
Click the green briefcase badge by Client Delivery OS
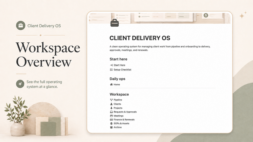[x=21, y=25]
